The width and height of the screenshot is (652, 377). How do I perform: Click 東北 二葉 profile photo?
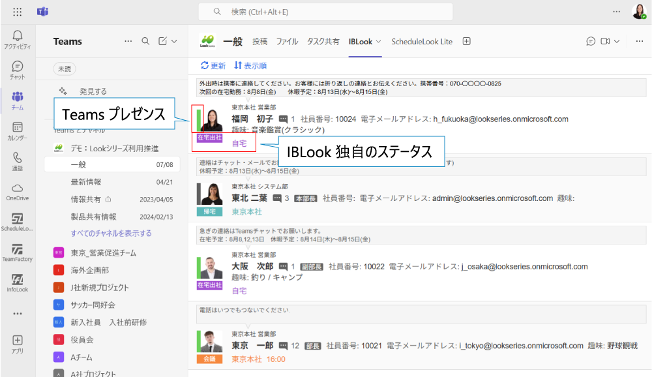tap(212, 194)
